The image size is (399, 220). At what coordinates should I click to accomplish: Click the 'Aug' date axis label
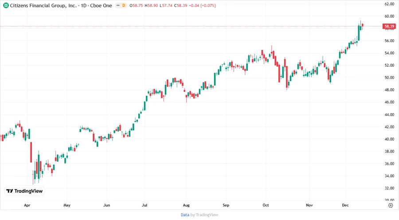(x=186, y=205)
